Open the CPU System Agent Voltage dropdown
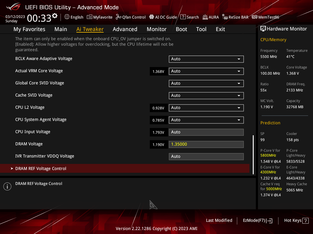This screenshot has height=234, width=313. 206,120
